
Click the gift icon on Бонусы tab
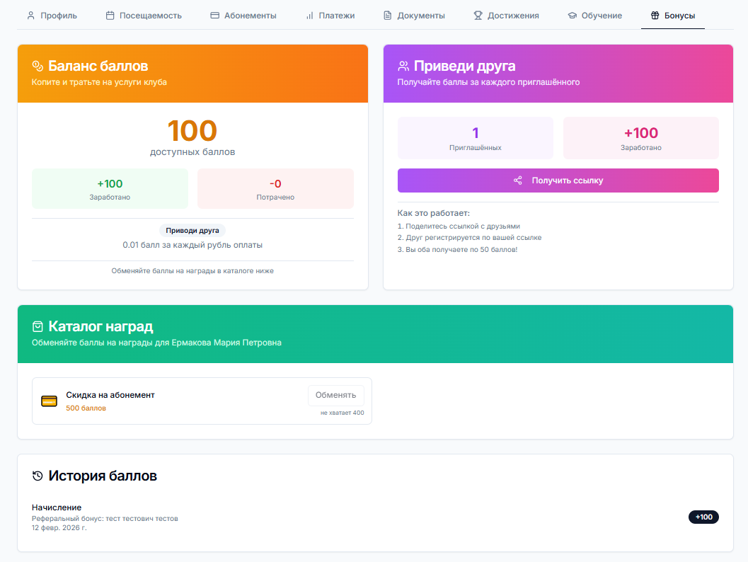pos(655,15)
